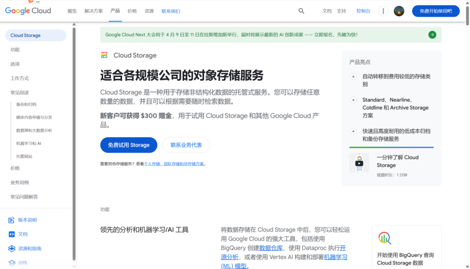Open the 资源 top menu

tap(149, 11)
